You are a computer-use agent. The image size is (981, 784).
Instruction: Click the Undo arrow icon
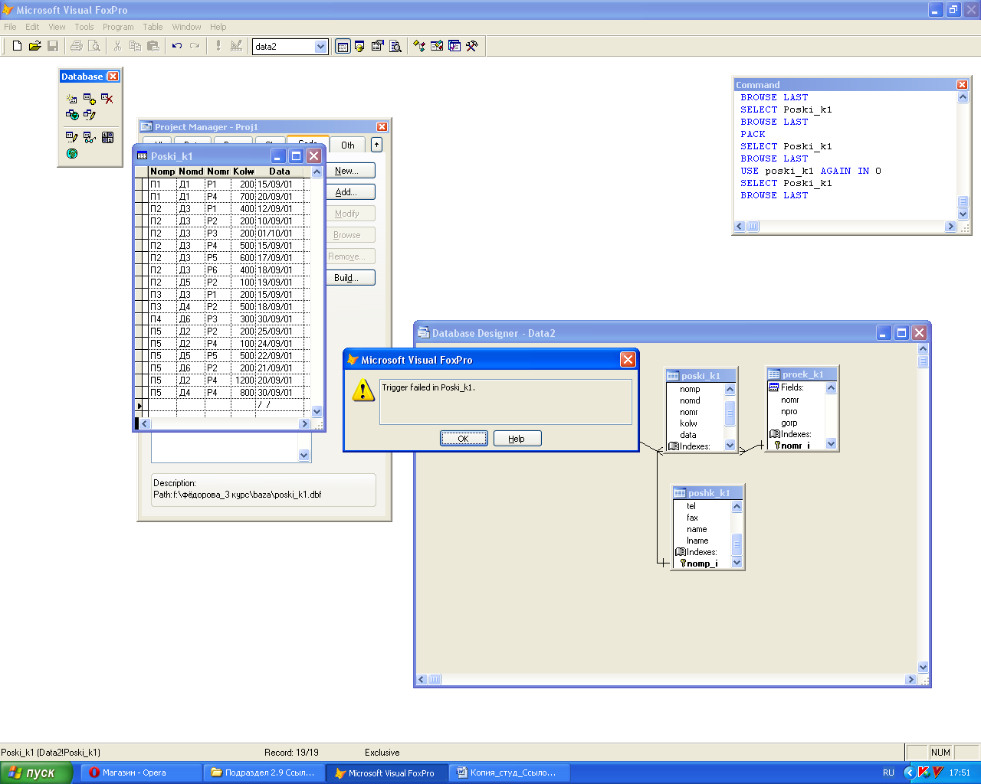[177, 46]
